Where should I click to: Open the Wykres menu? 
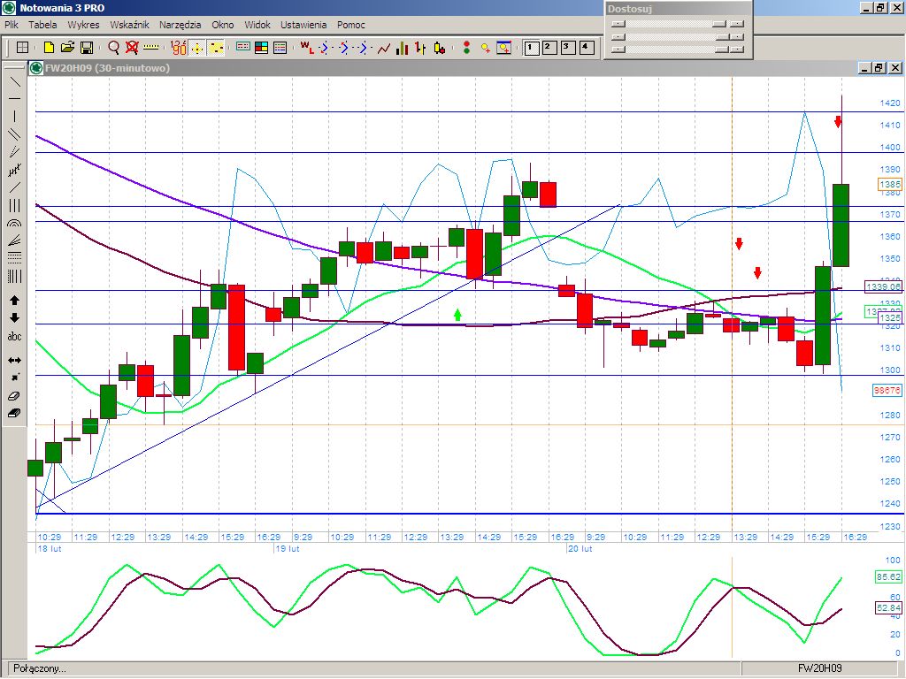point(83,25)
